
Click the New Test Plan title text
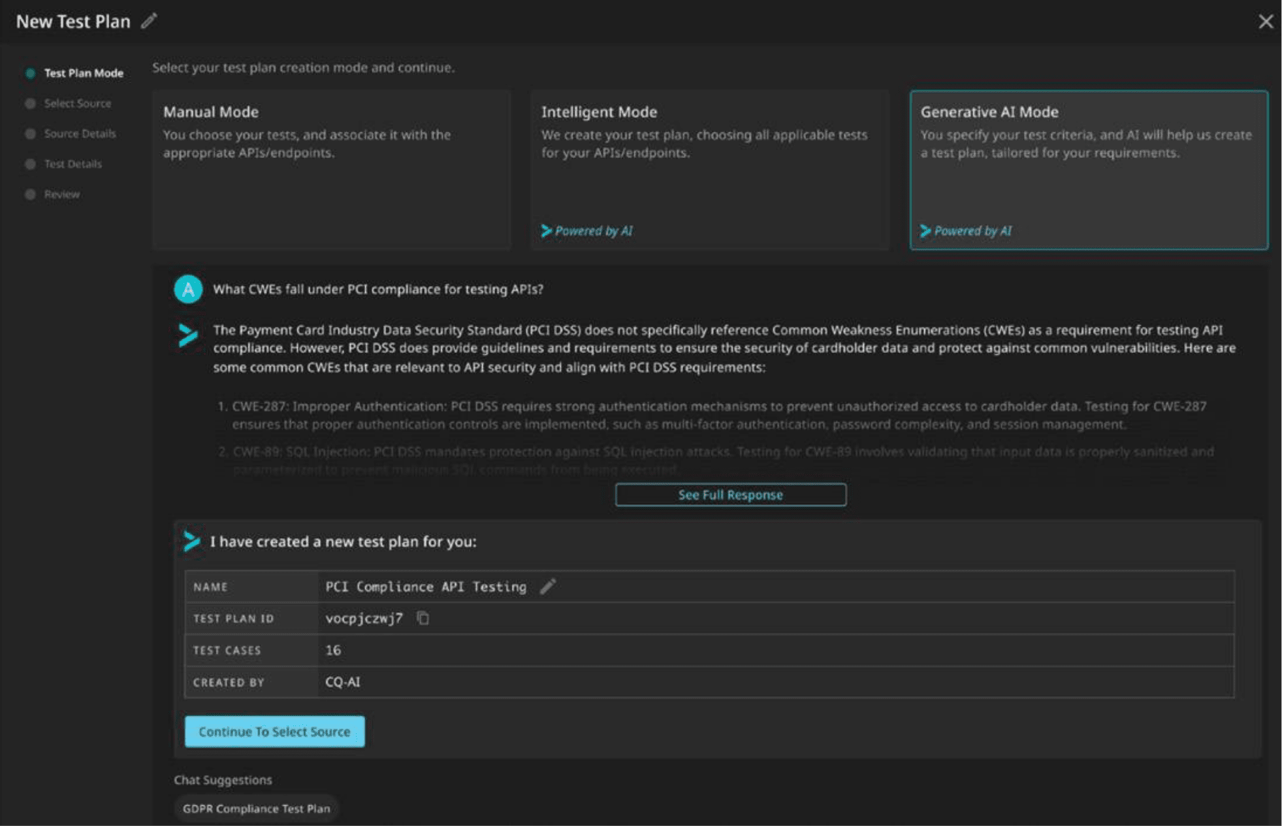(73, 22)
